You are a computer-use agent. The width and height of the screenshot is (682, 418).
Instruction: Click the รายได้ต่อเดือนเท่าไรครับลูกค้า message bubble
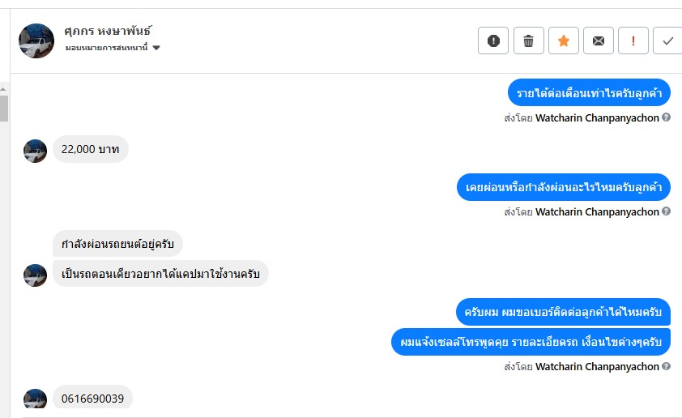(589, 93)
